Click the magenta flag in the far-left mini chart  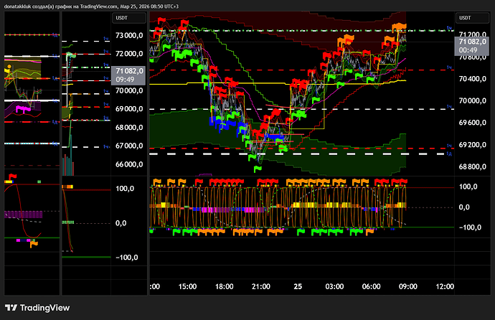(x=23, y=108)
